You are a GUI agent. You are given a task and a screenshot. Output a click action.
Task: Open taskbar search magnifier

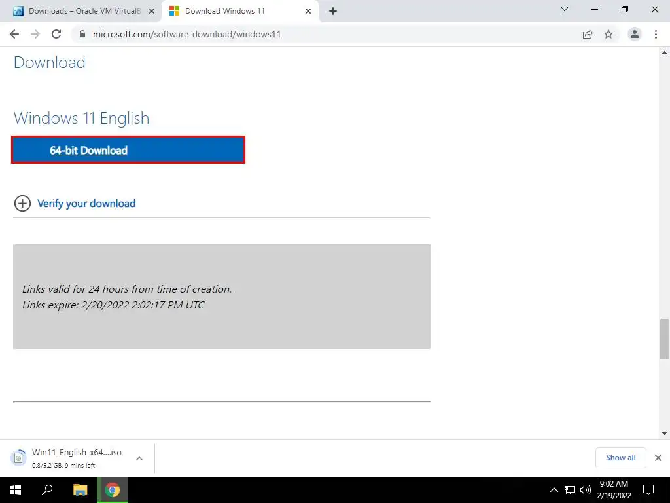click(x=47, y=490)
